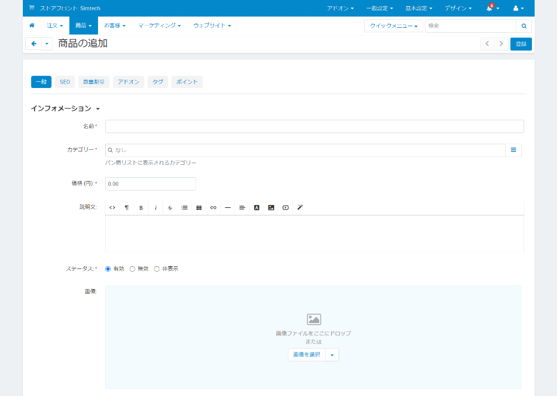Open the アドオン top menu
The height and width of the screenshot is (396, 557).
[340, 8]
